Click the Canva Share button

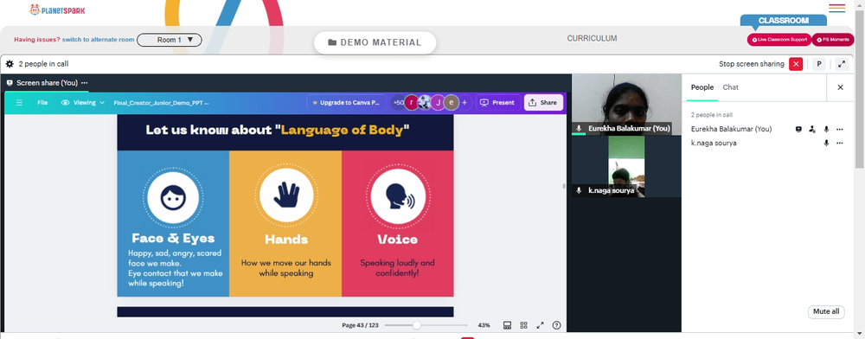point(543,103)
